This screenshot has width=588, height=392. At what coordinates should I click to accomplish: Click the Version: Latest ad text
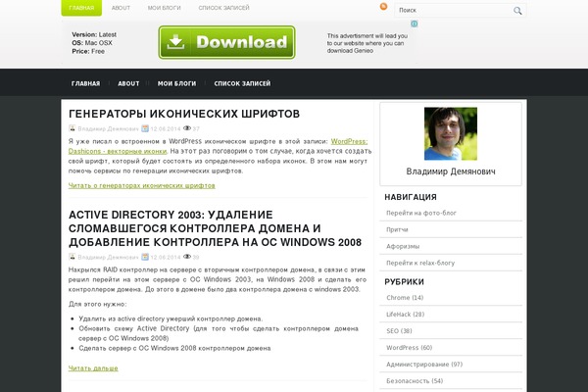[x=94, y=34]
